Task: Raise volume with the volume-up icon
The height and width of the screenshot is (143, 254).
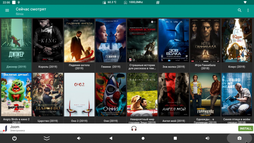Action: point(207,138)
